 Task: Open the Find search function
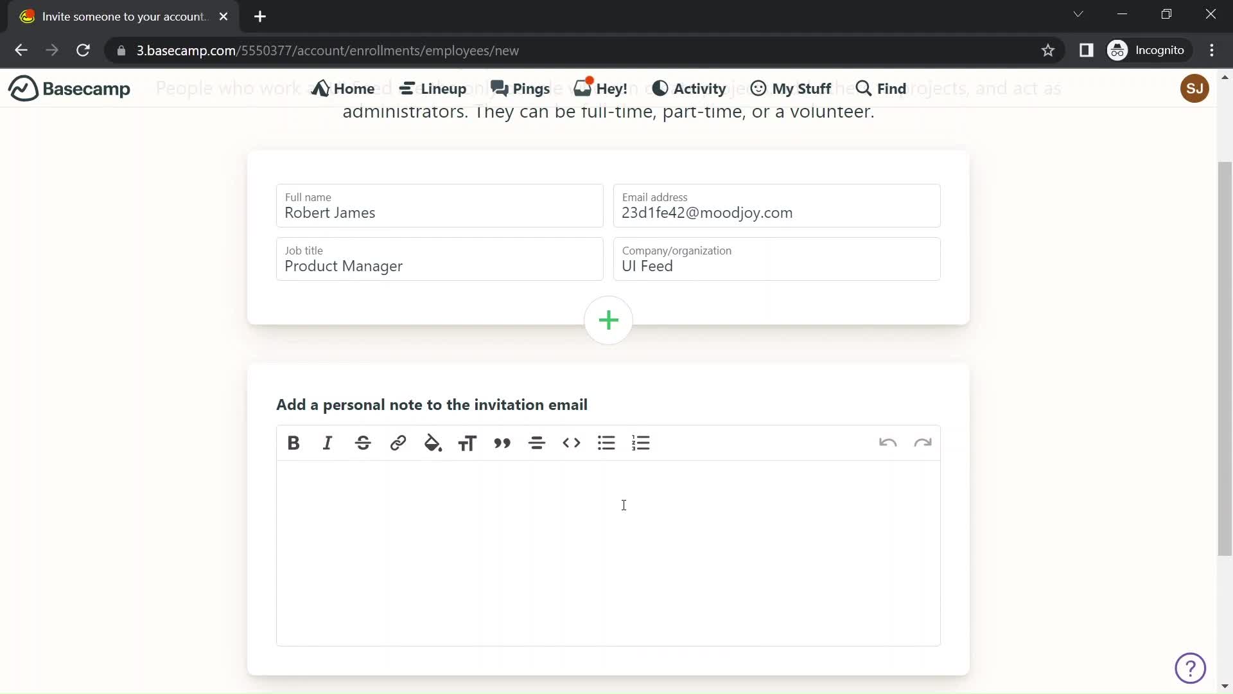880,88
